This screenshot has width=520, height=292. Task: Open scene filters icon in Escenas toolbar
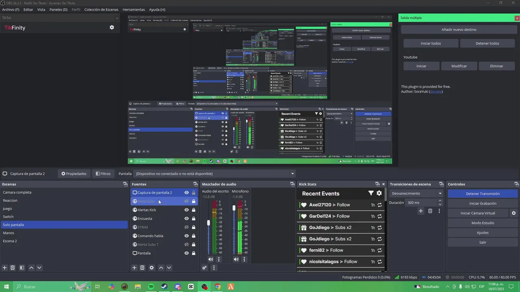click(x=22, y=268)
